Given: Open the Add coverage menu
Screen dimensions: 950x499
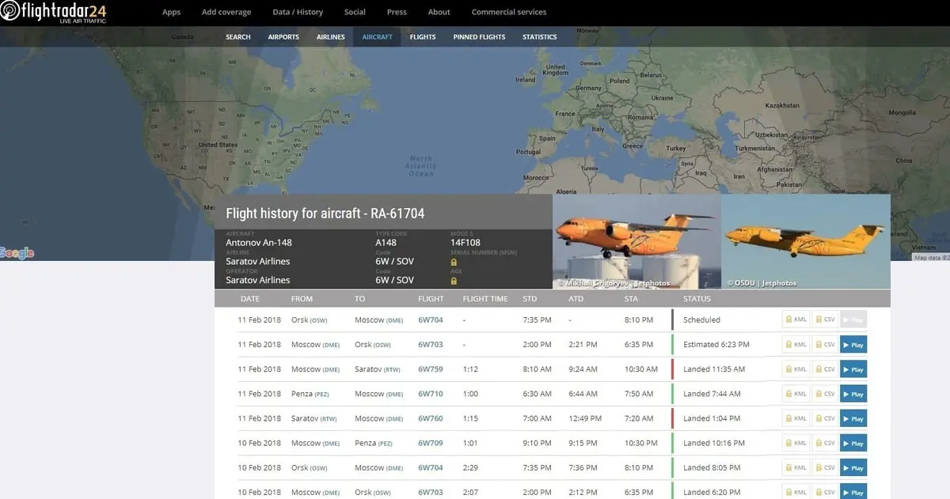Looking at the screenshot, I should pos(226,12).
